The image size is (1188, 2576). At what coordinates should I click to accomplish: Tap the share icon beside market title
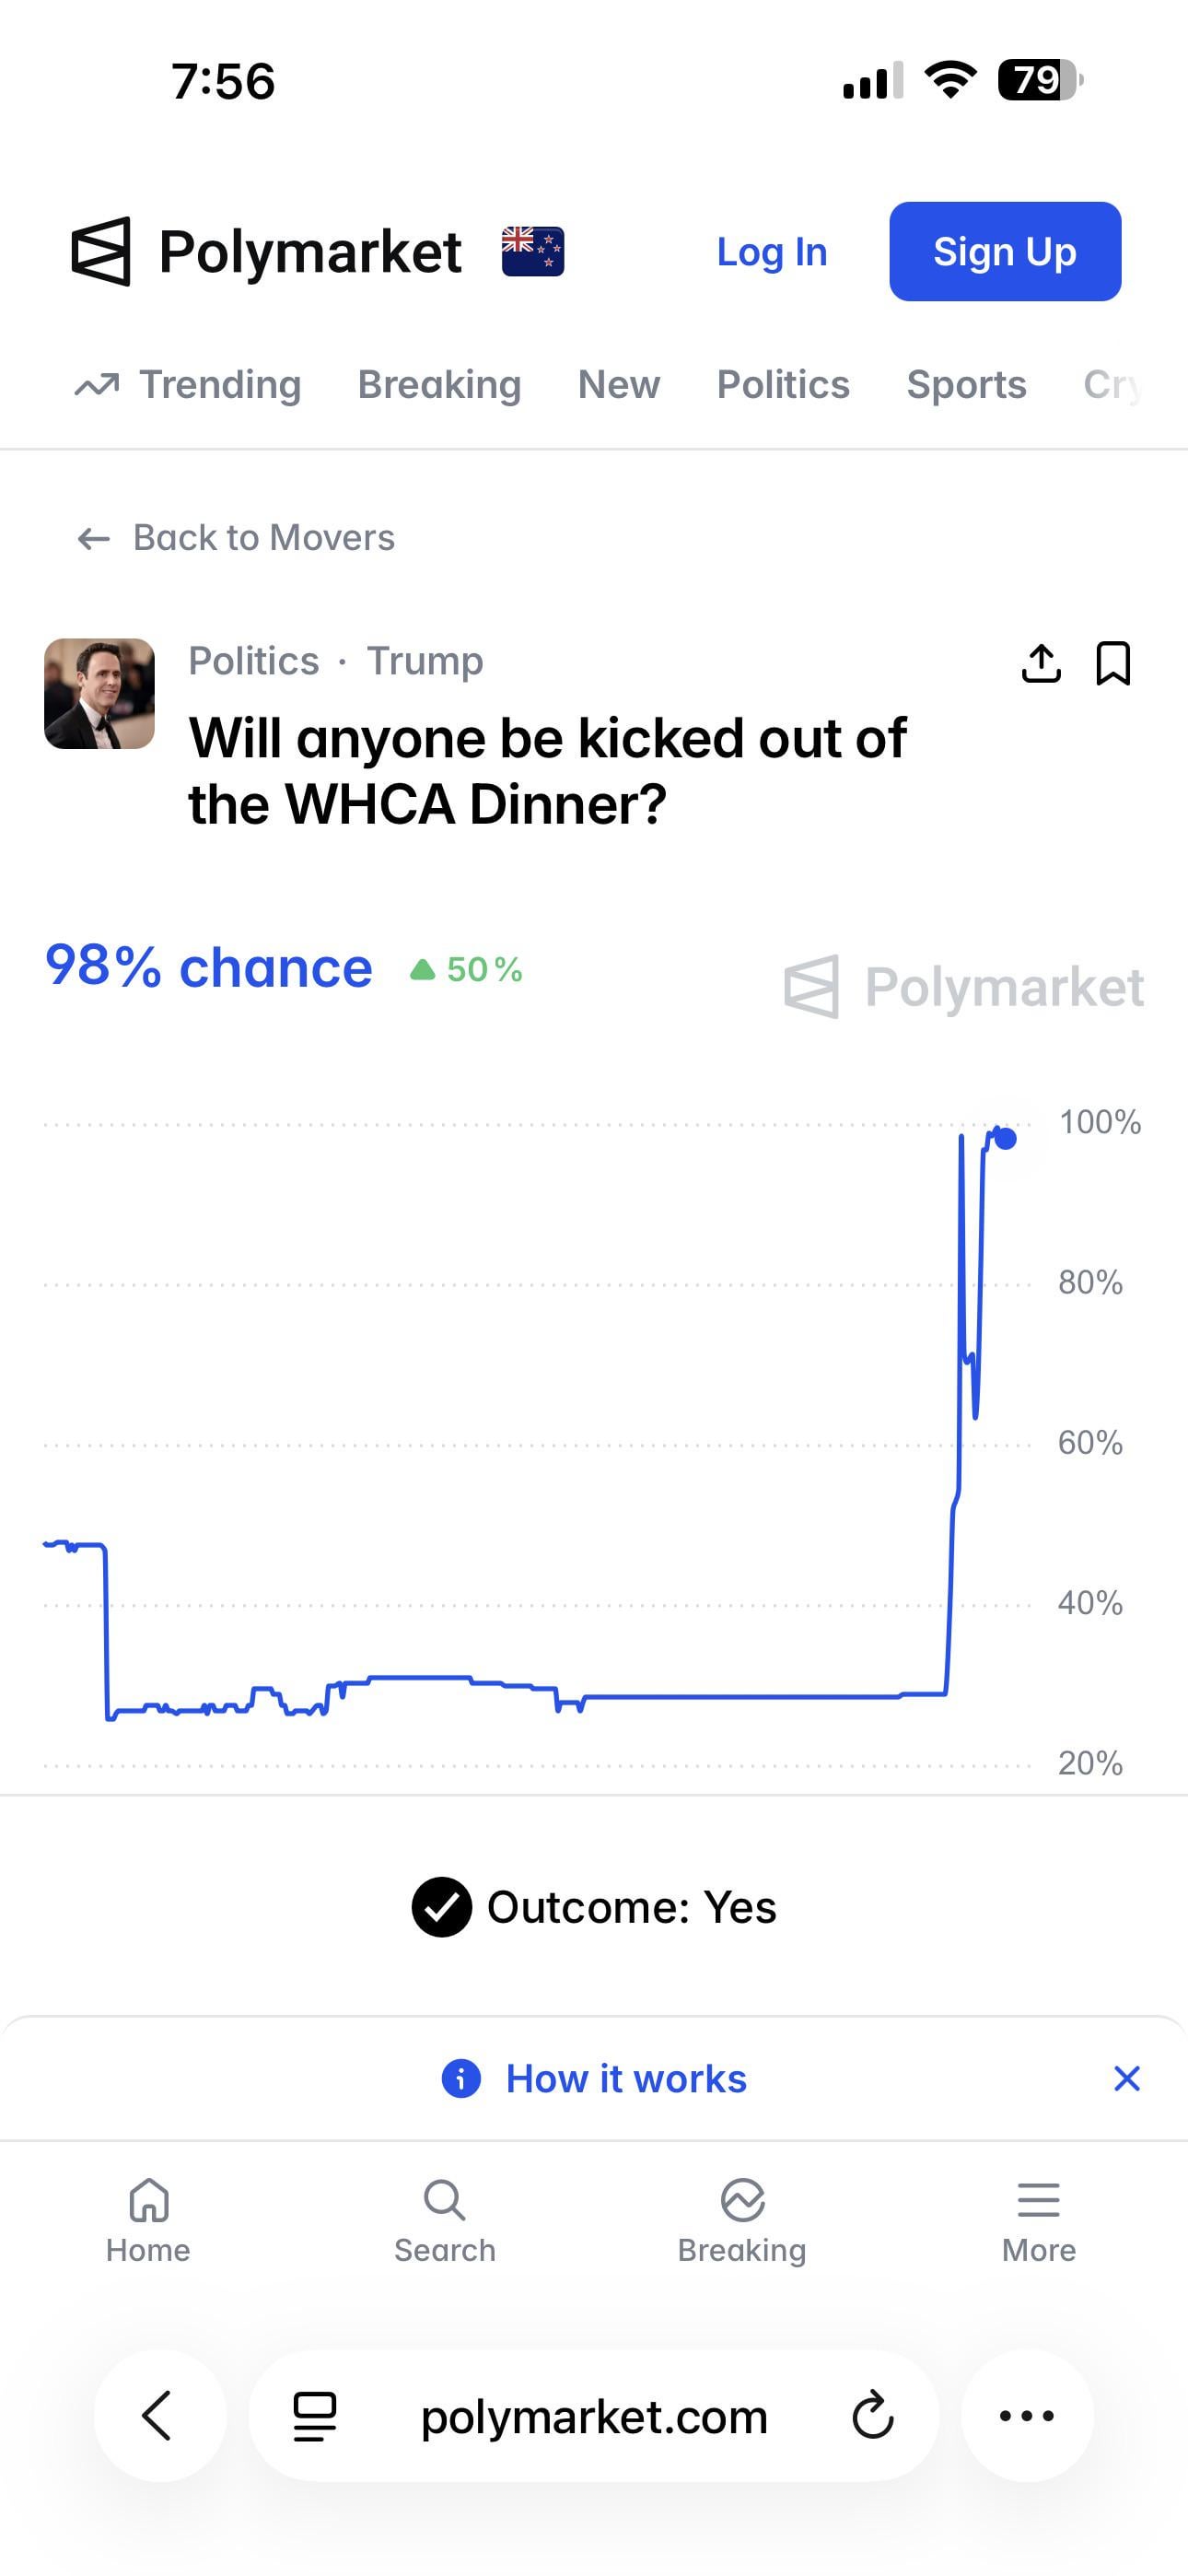coord(1041,663)
